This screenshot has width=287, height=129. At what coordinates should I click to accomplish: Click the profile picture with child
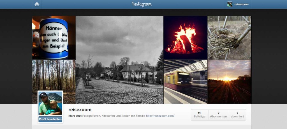point(50,103)
